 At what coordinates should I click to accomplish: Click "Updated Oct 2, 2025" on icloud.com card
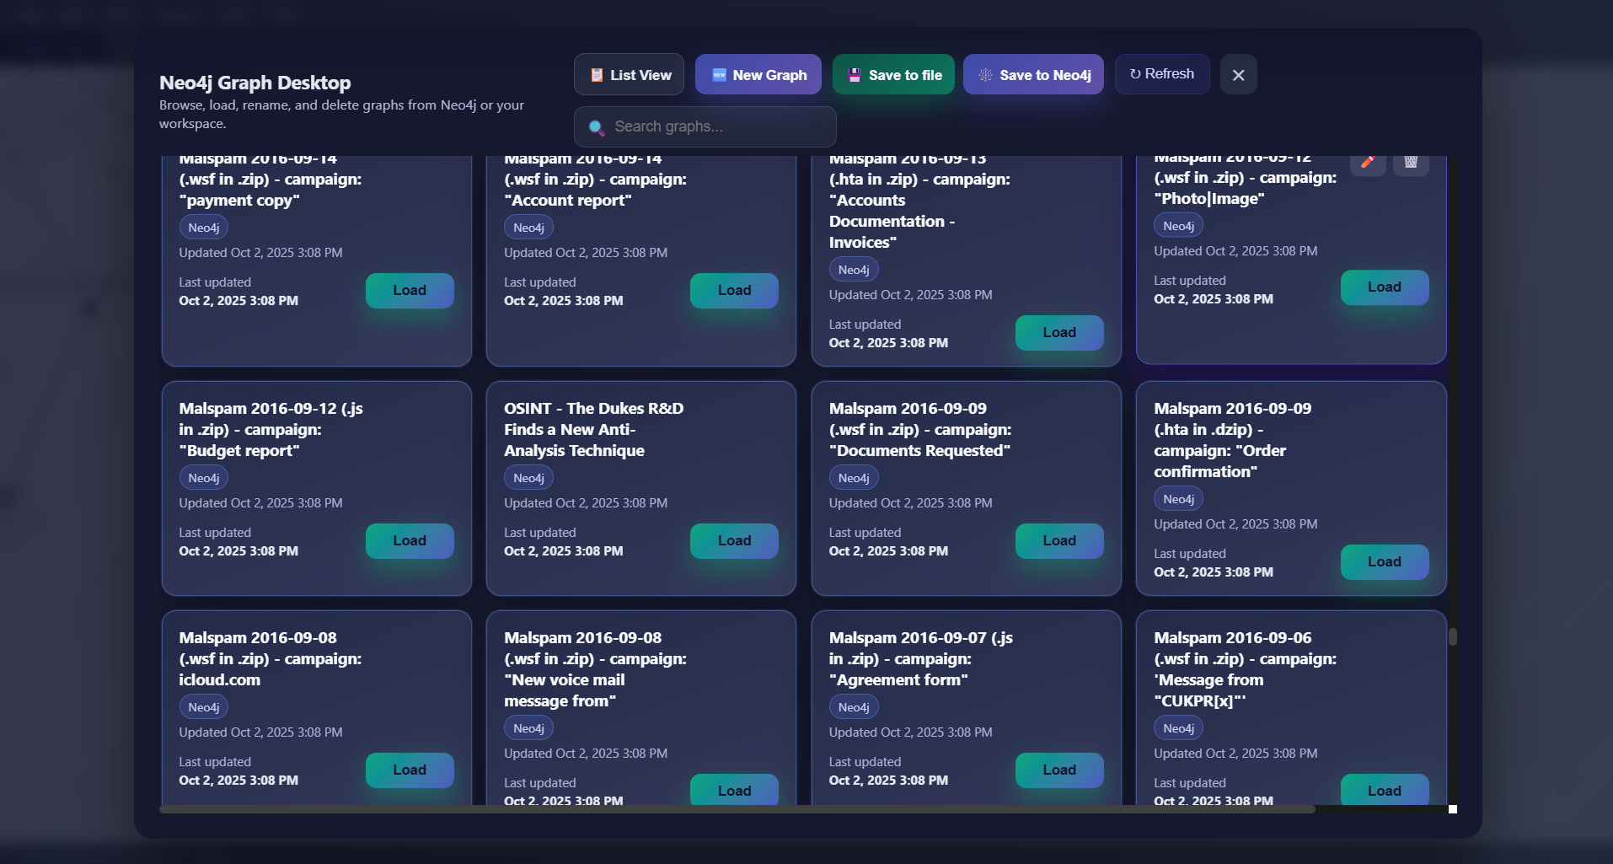(260, 733)
